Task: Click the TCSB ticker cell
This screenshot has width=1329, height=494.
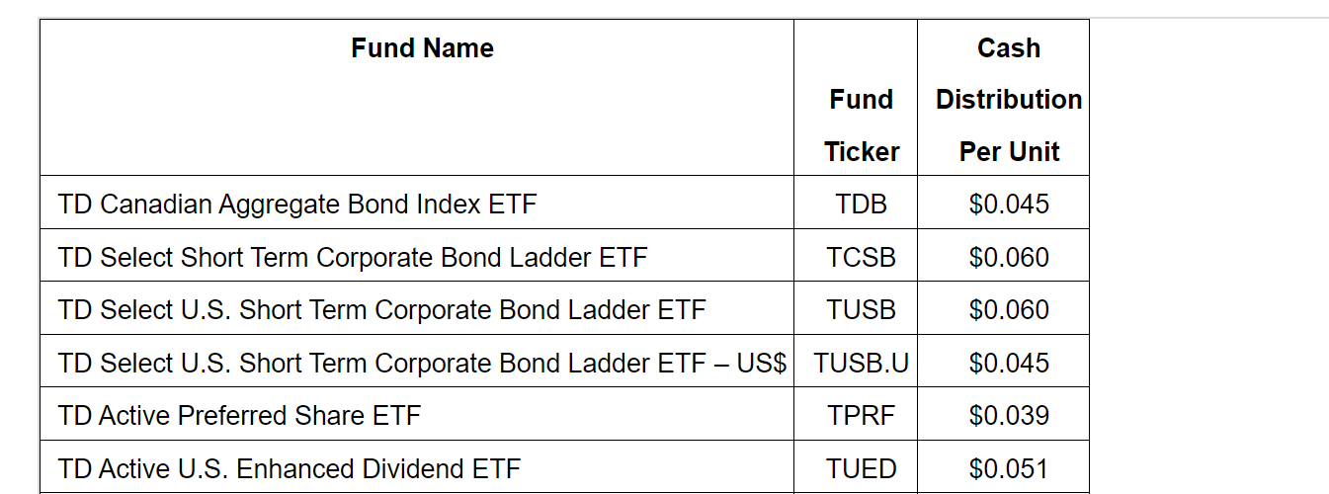Action: click(861, 258)
